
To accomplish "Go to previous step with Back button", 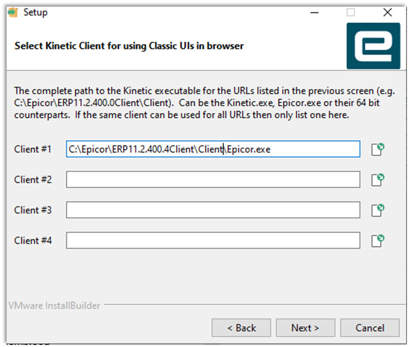I will pos(241,327).
